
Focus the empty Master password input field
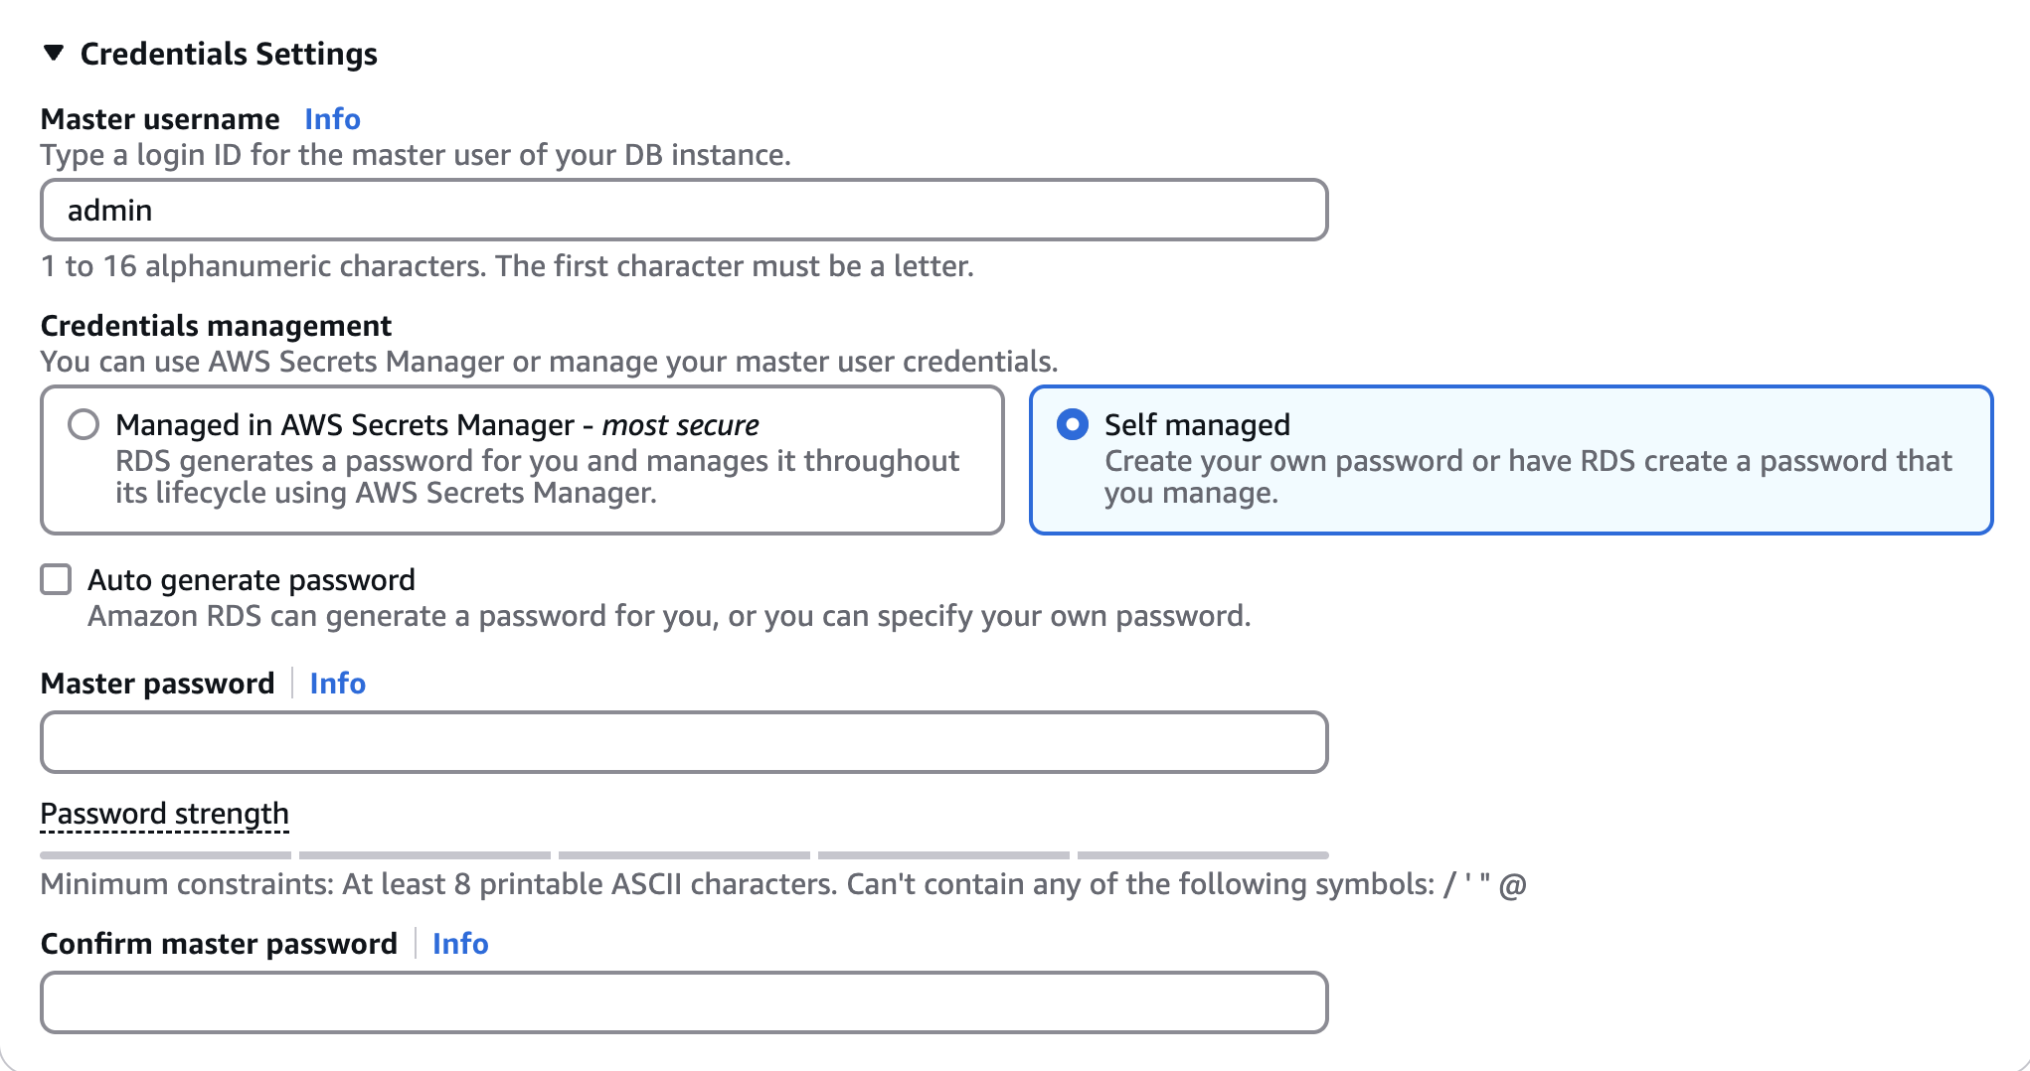click(x=684, y=742)
